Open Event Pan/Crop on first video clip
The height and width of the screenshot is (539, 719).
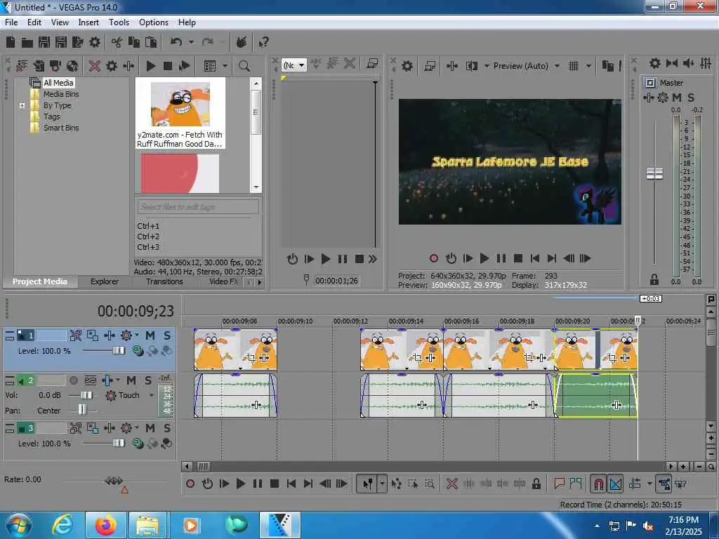[x=251, y=358]
